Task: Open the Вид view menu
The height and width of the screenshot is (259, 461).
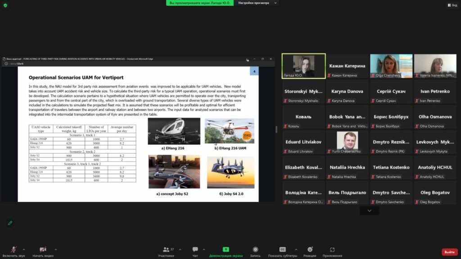Action: pyautogui.click(x=452, y=5)
